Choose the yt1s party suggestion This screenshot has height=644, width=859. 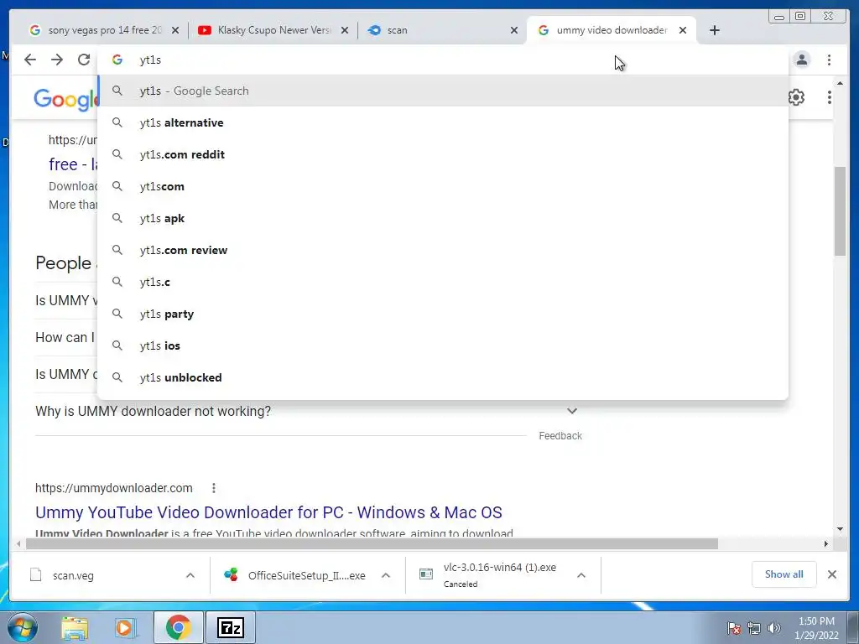coord(443,314)
